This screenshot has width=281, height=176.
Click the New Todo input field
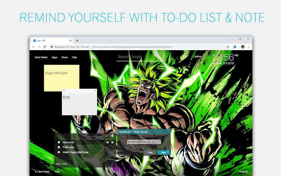click(84, 164)
